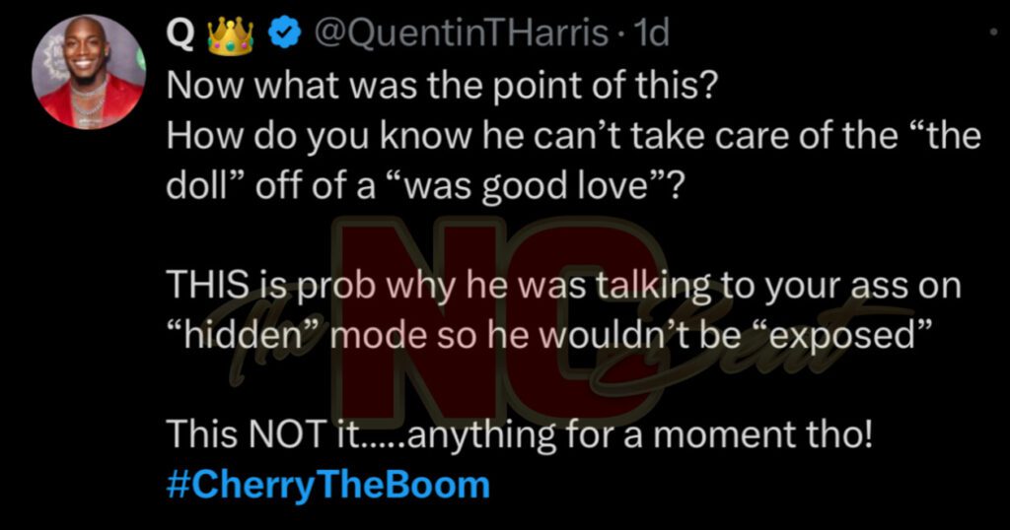This screenshot has width=1010, height=530.
Task: Click the small dot in top-right corner
Action: click(992, 32)
